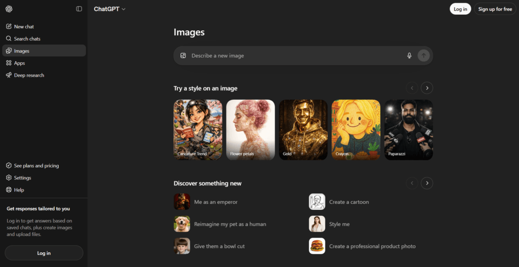The height and width of the screenshot is (267, 519).
Task: Click the Style me woman thumbnail
Action: pyautogui.click(x=317, y=224)
